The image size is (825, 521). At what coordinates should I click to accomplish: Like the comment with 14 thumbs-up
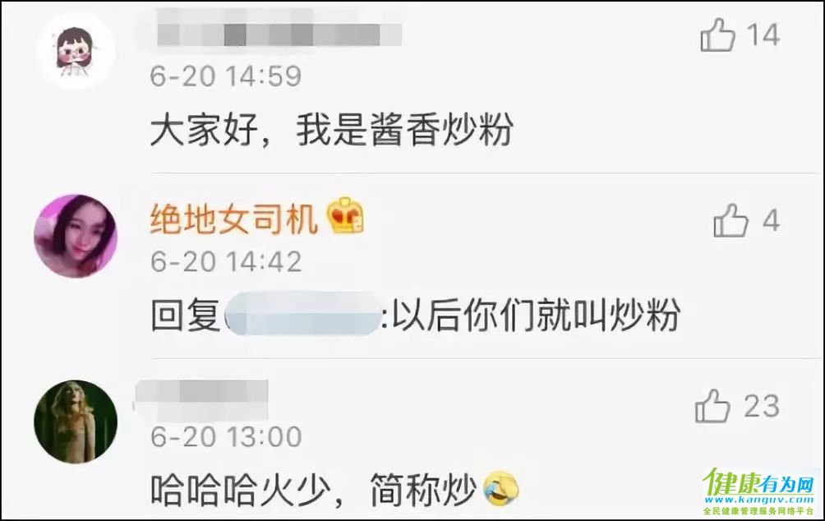coord(717,35)
